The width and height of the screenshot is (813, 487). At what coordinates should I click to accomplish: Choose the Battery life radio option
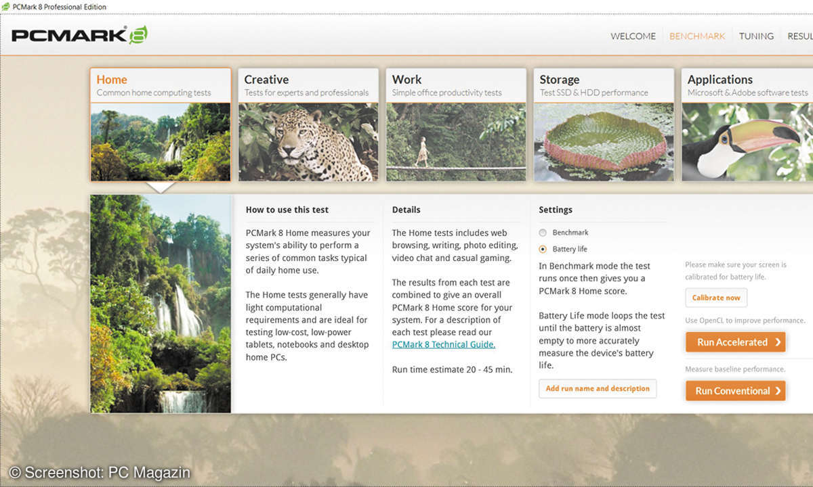543,249
